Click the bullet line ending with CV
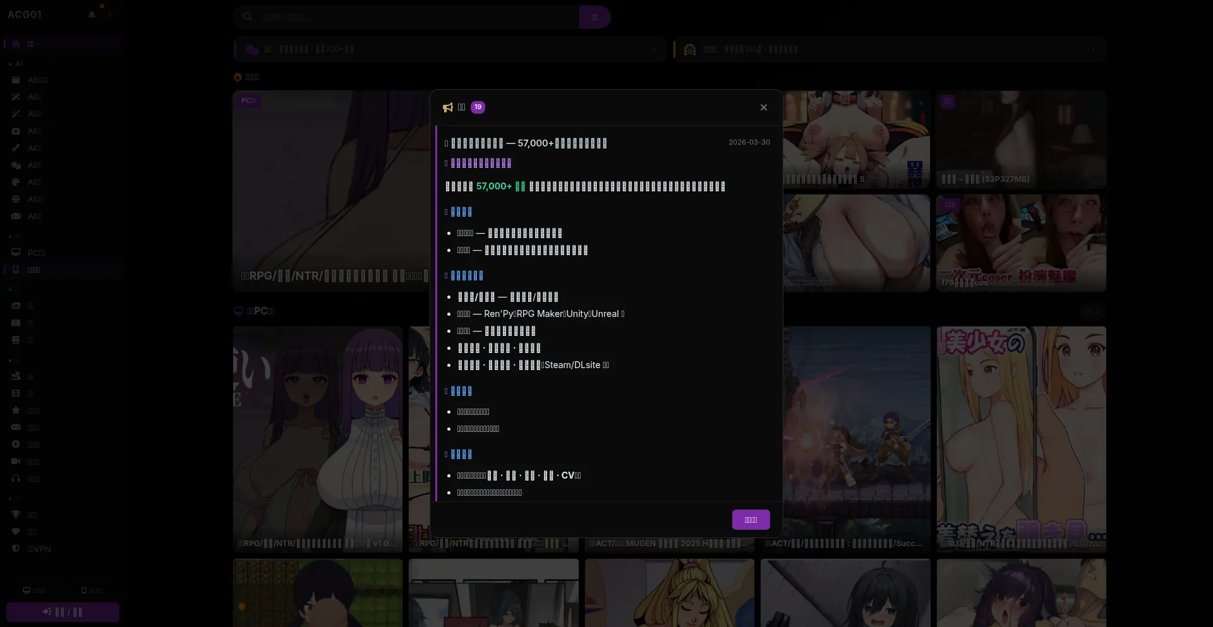Image resolution: width=1213 pixels, height=627 pixels. click(519, 475)
